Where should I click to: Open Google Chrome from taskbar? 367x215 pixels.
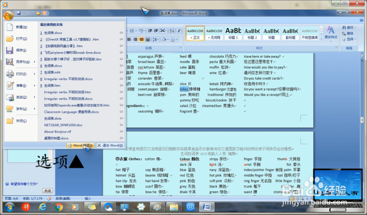point(59,207)
